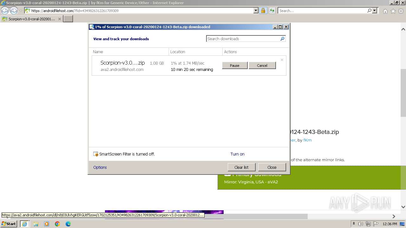406x228 pixels.
Task: Remove the Scorpion download entry with X
Action: (282, 60)
